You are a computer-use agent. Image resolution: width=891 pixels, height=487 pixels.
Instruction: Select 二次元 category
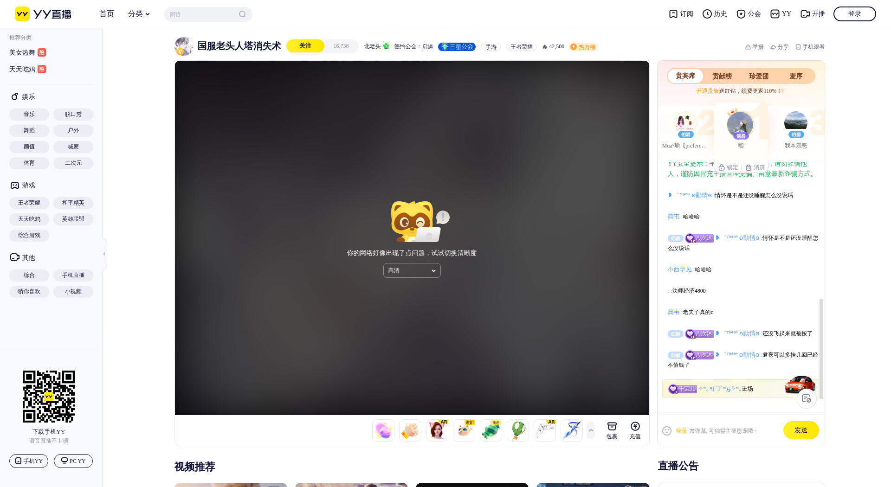click(x=73, y=163)
